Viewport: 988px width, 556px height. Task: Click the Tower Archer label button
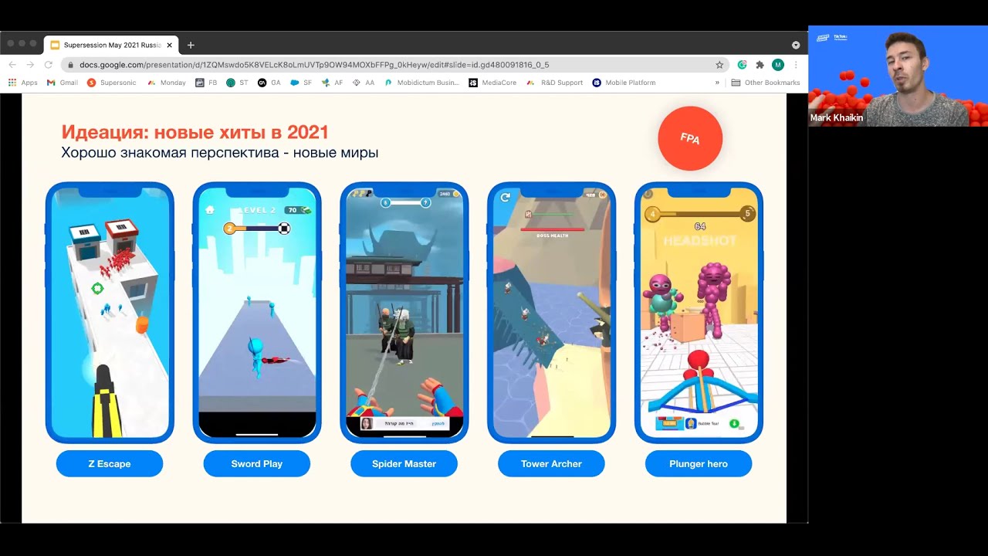click(x=551, y=463)
